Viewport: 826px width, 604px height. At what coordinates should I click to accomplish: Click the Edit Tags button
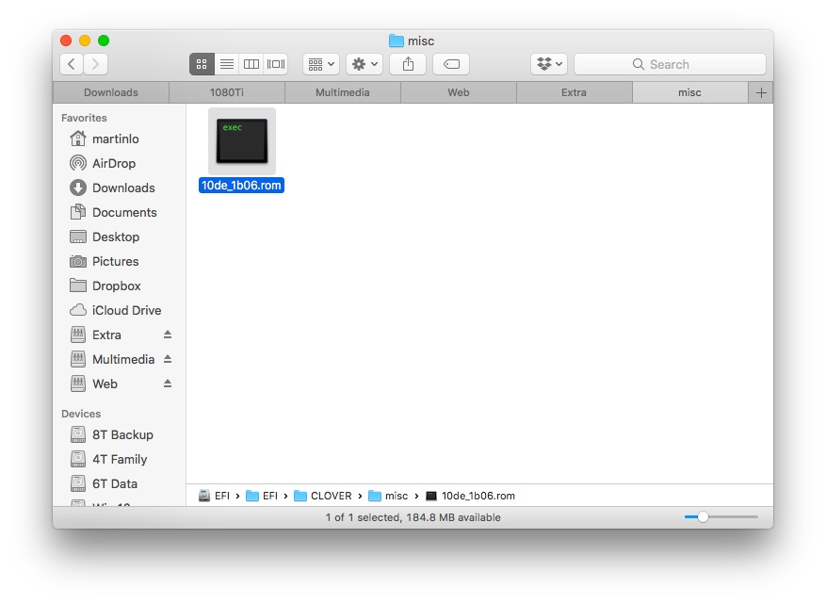click(451, 64)
